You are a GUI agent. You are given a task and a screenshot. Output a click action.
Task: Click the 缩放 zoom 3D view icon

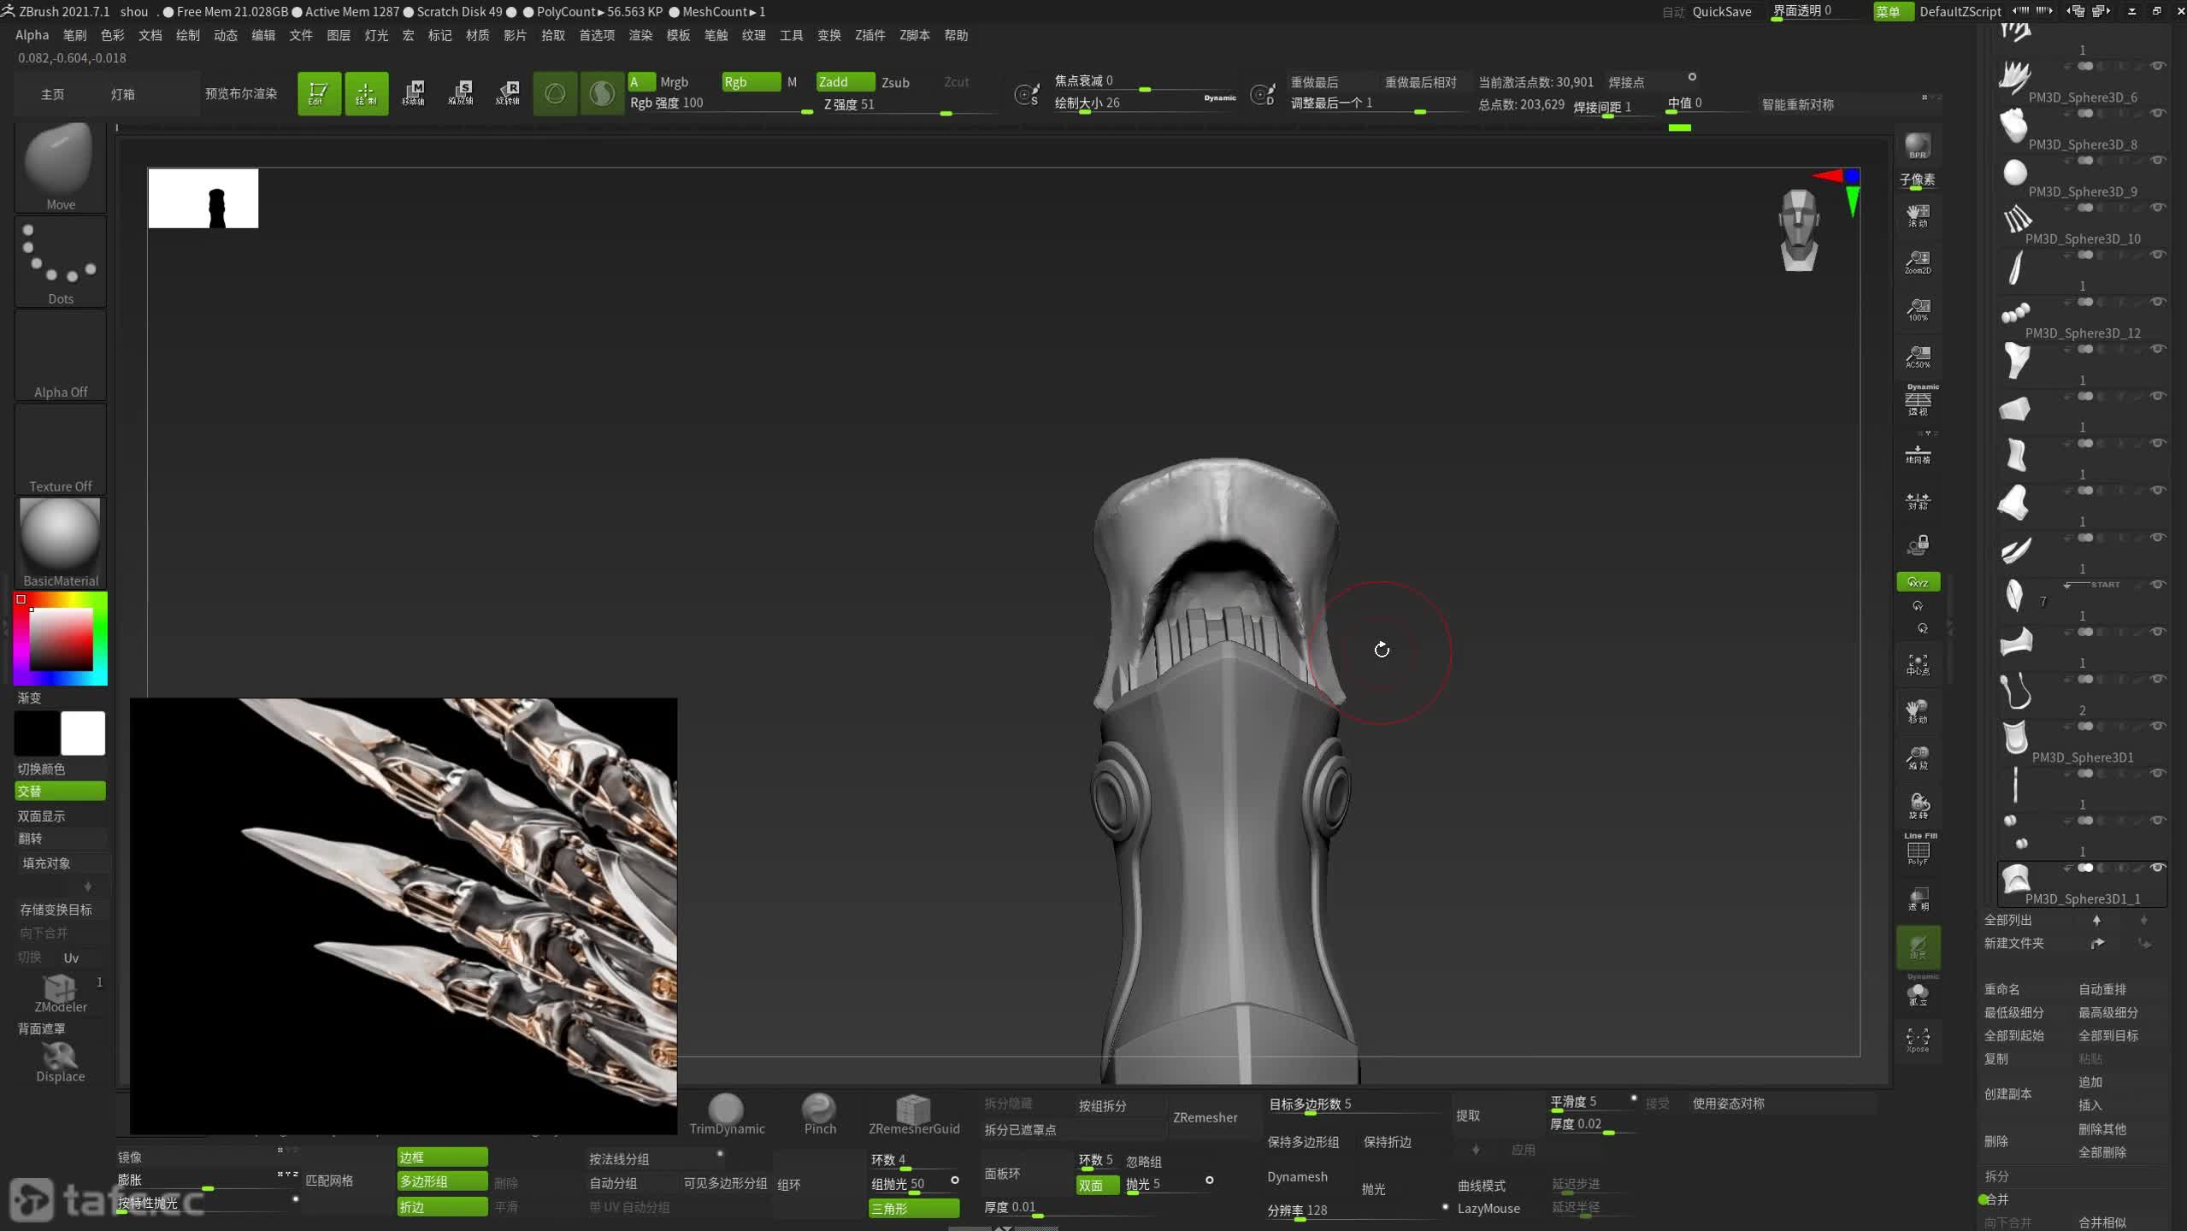[x=1918, y=758]
